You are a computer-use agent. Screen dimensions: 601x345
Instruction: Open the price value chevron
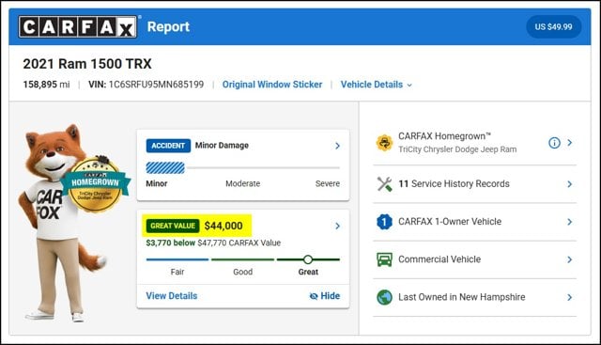(x=337, y=226)
